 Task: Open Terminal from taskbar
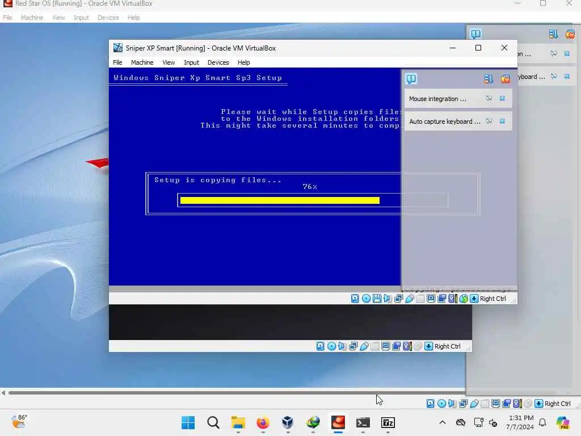click(x=363, y=422)
